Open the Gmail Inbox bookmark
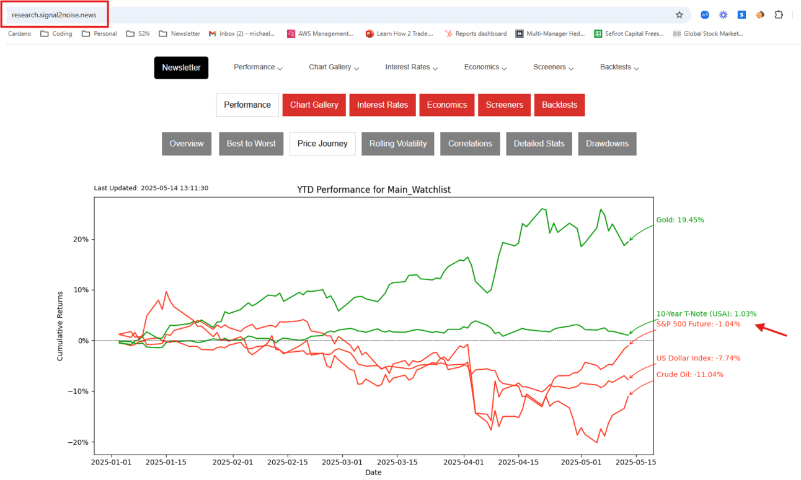801x480 pixels. (x=242, y=33)
